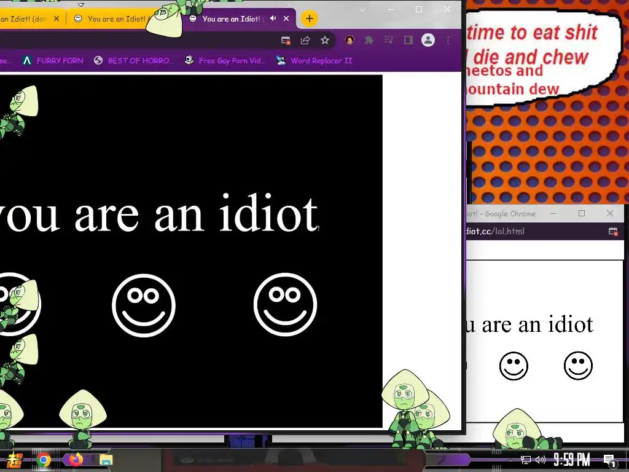Open the Start menu icon on the taskbar

click(x=15, y=460)
